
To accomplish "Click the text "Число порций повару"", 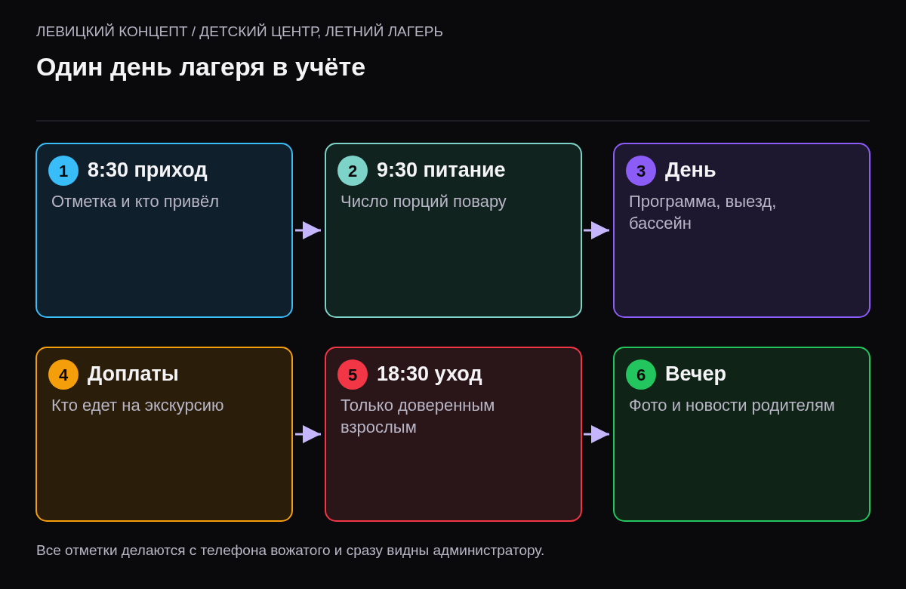I will tap(424, 202).
